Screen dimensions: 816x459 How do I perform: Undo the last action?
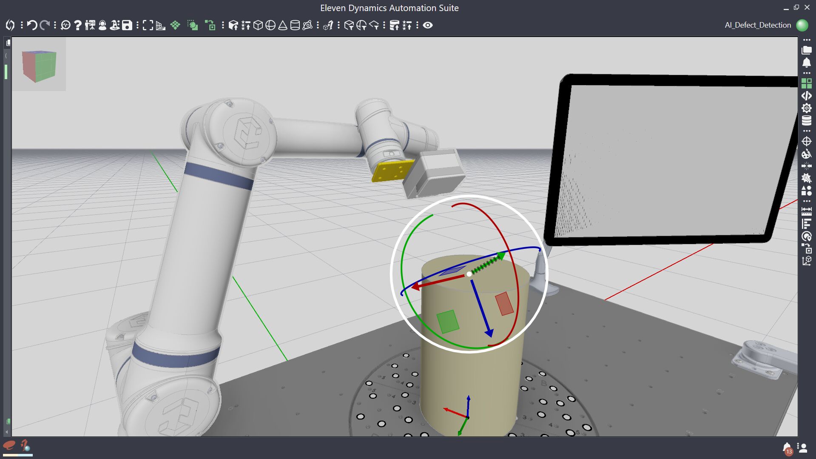31,26
